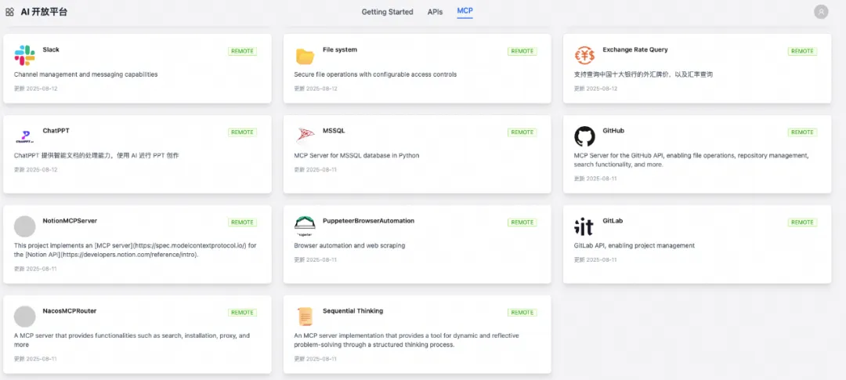Viewport: 846px width, 380px height.
Task: Click the GitHub octocat icon
Action: click(x=585, y=136)
